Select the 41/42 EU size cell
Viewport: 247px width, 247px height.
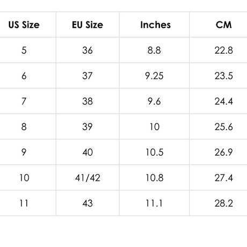[88, 178]
